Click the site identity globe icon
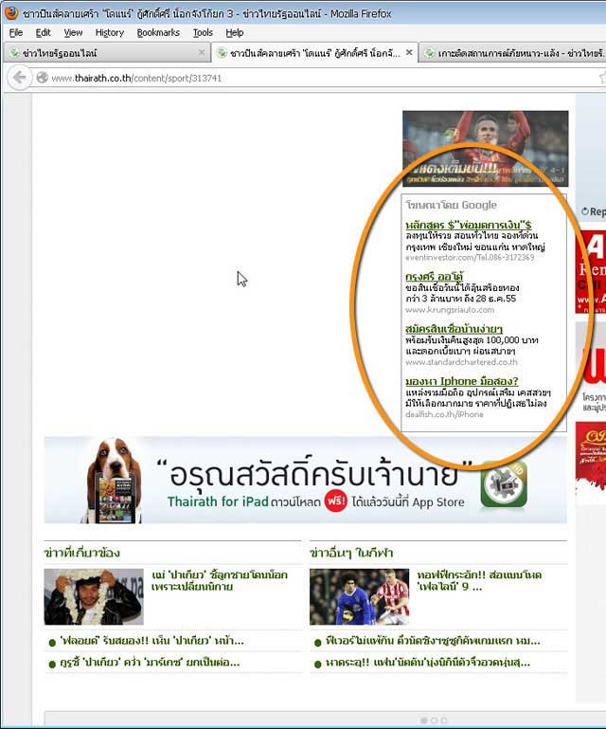The image size is (606, 729). (43, 78)
